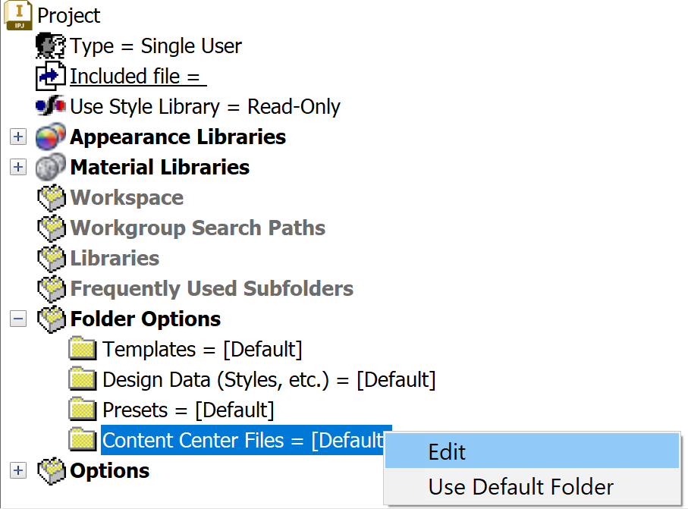Viewport: 688px width, 509px height.
Task: Click the Use Style Library icon
Action: (52, 106)
